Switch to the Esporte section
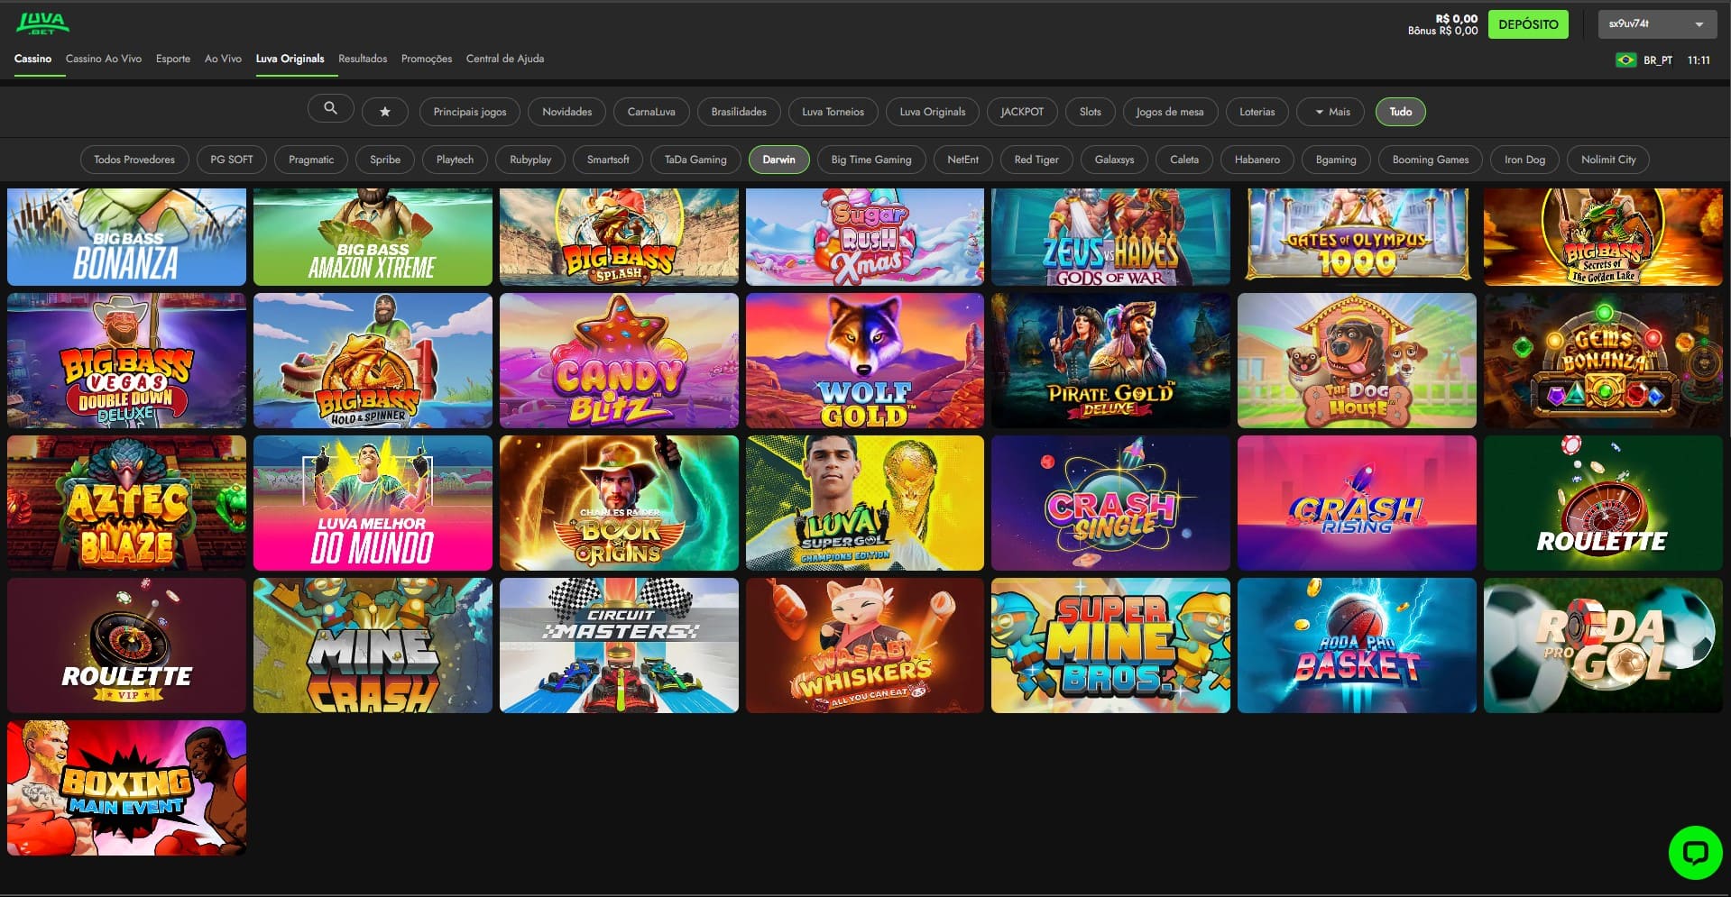 point(173,59)
